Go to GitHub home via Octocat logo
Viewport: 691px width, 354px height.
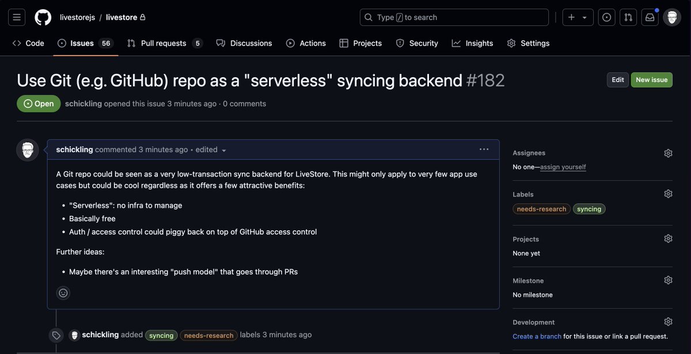point(43,17)
